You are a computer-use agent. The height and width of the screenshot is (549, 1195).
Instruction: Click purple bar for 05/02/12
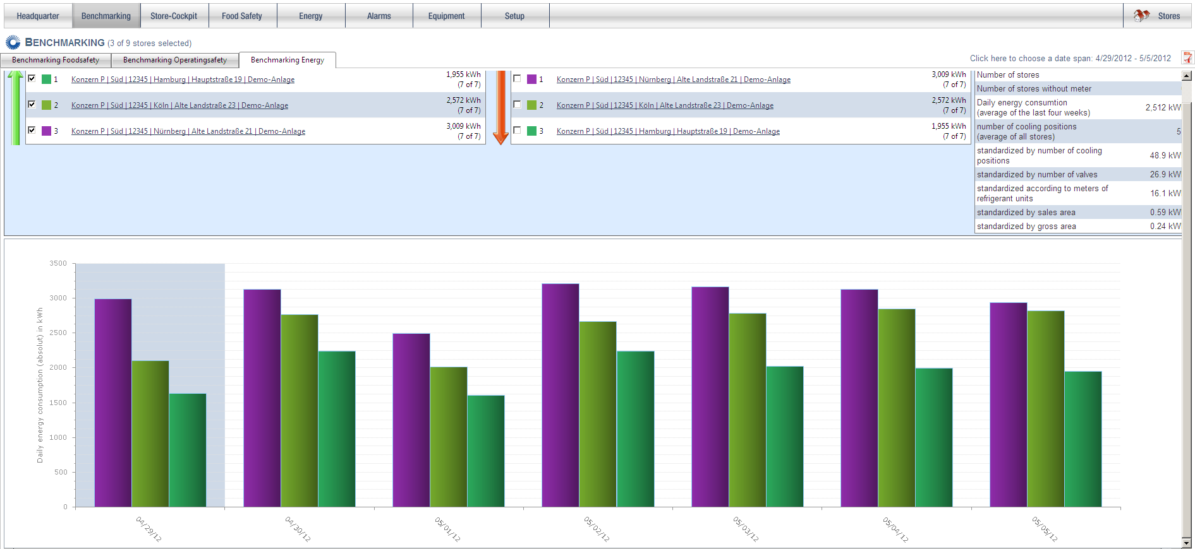click(x=561, y=395)
